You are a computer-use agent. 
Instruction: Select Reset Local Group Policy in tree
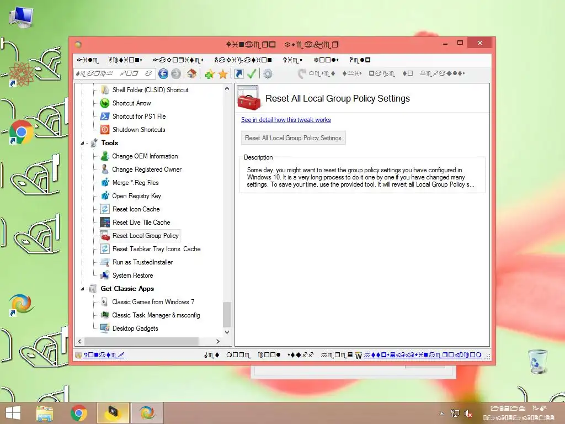[145, 235]
